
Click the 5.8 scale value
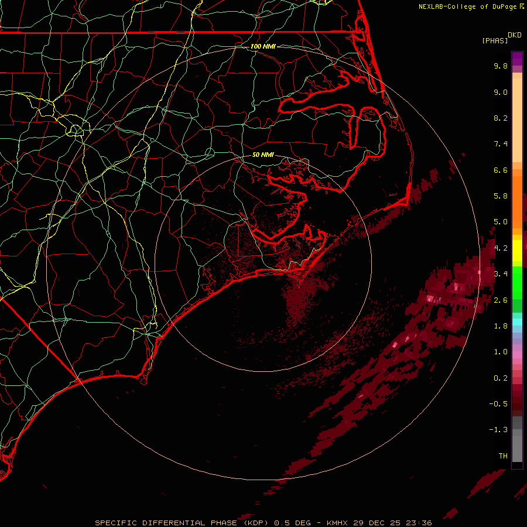coord(501,196)
